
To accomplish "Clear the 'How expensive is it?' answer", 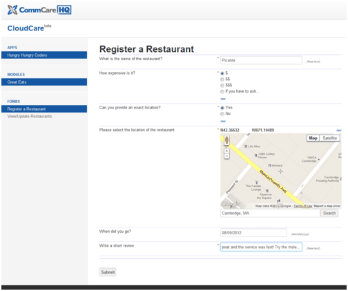I will [223, 99].
